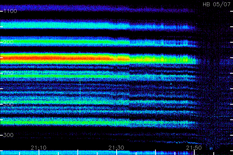Click the 21:50 time axis label
The width and height of the screenshot is (233, 155).
click(x=194, y=148)
